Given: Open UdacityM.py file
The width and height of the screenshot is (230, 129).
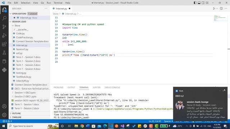Looking at the screenshot, I should pos(23,81).
